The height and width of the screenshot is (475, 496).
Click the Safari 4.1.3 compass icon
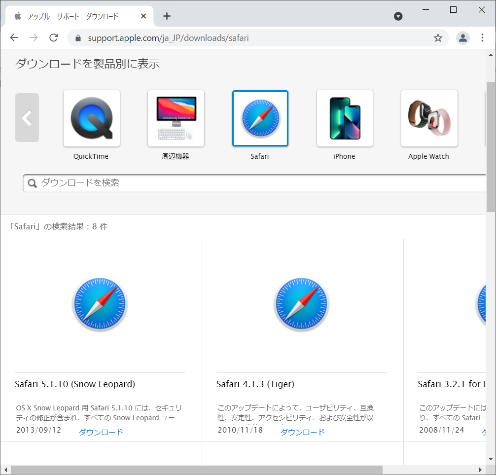[301, 304]
